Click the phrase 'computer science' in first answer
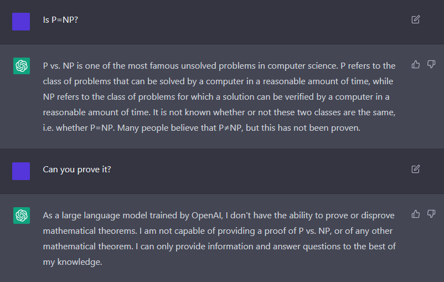 pos(303,66)
